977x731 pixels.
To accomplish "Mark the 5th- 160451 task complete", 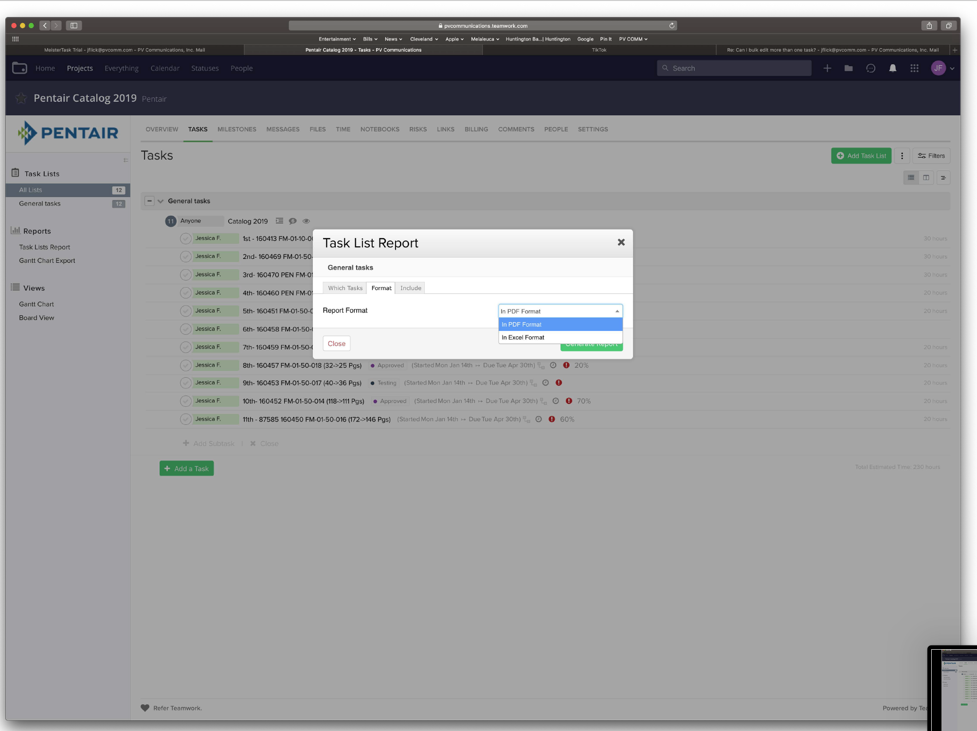I will tap(185, 311).
